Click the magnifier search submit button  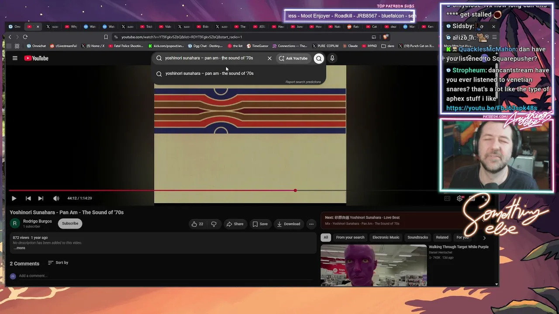click(319, 58)
